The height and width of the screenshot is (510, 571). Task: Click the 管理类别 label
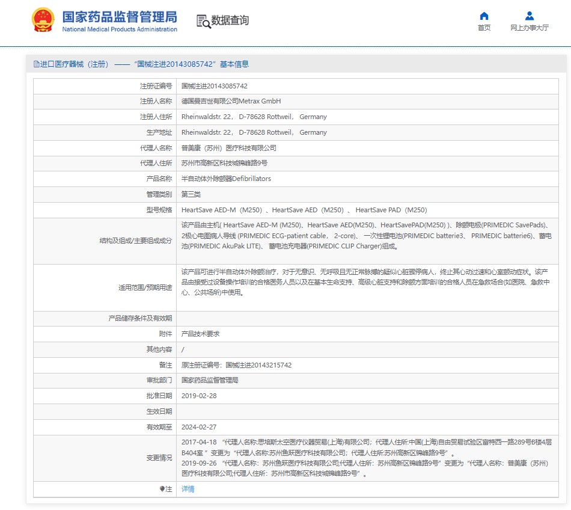[159, 194]
